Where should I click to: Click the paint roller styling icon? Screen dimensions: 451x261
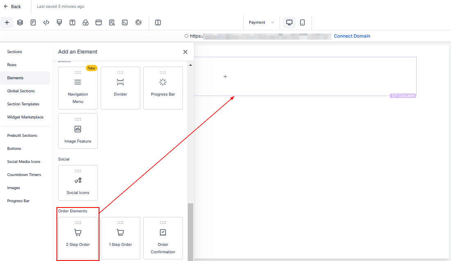pos(59,22)
